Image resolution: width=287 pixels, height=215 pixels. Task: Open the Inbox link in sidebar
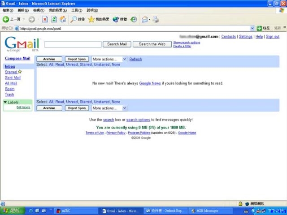point(10,67)
